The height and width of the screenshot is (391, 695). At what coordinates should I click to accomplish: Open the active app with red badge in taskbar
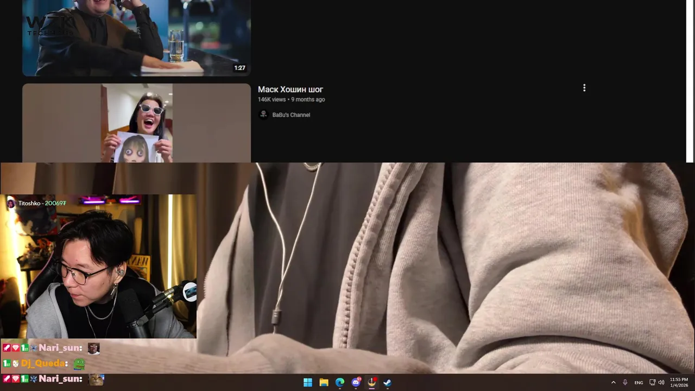(x=371, y=382)
